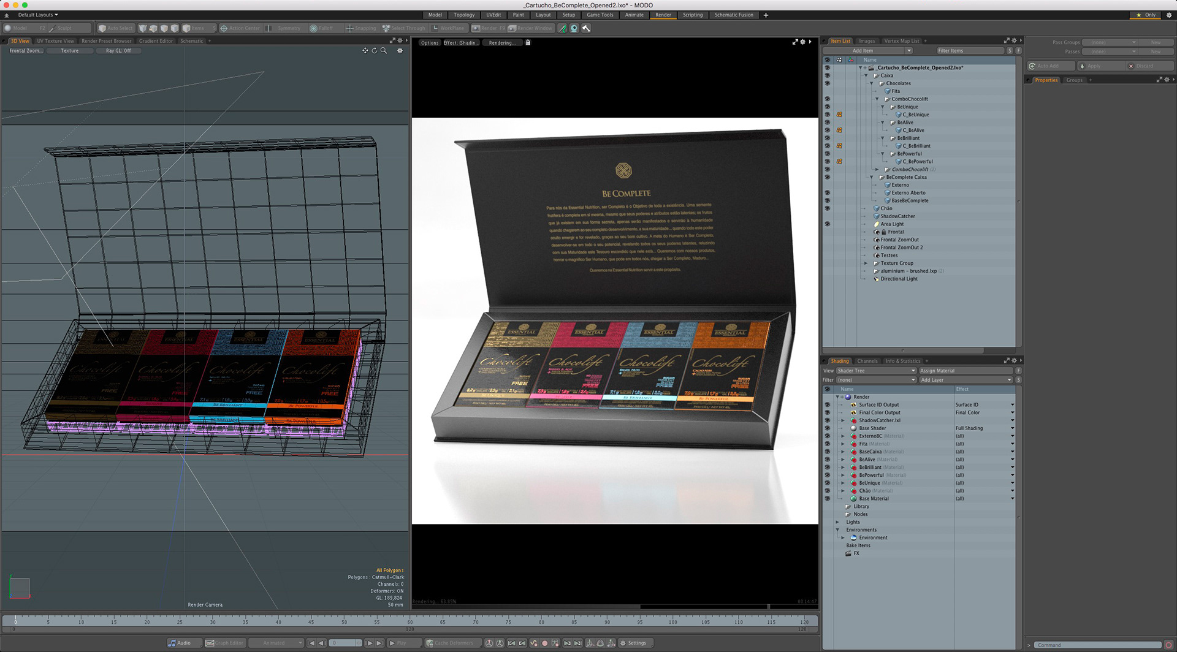Select the Polygons selection mode icon
Screen dimensions: 1177x652
pos(164,28)
